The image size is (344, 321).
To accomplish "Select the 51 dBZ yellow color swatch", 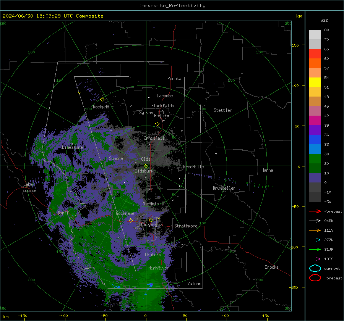I will [x=315, y=82].
